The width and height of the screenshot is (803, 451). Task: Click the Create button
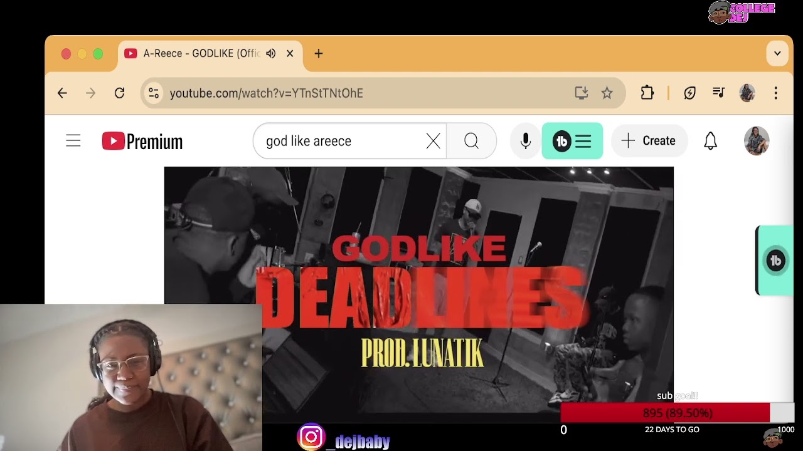[649, 141]
